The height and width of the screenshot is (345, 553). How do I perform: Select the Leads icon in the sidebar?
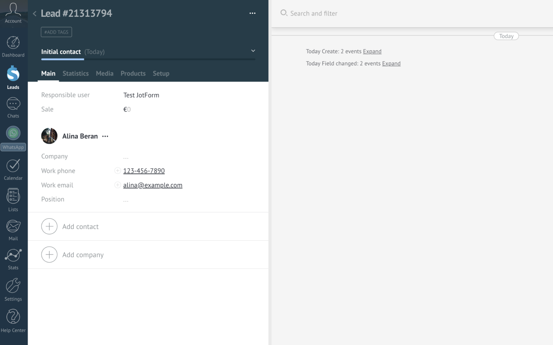(x=13, y=77)
